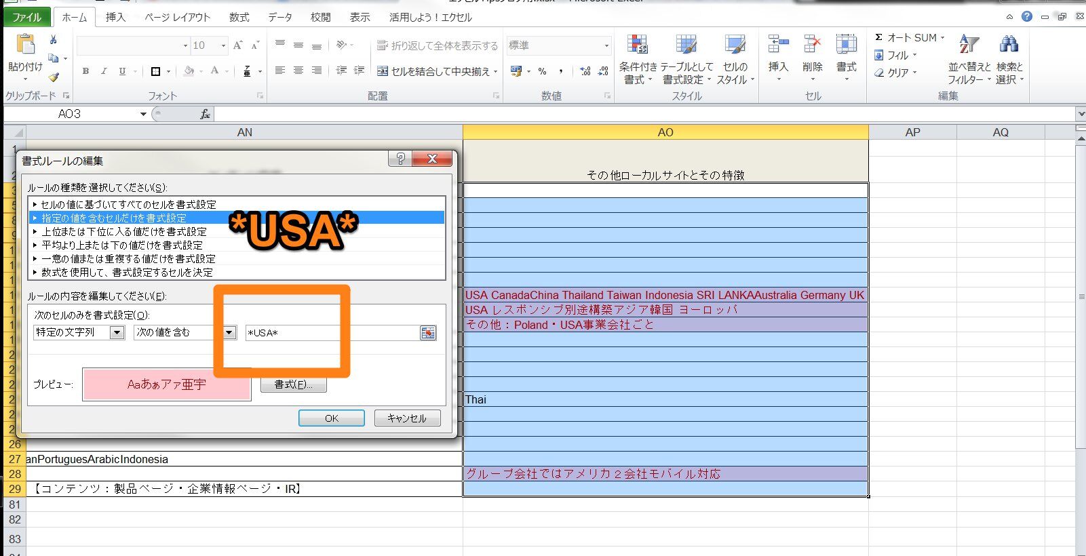The width and height of the screenshot is (1086, 556).
Task: Open Cell Styles (セルのスタイル)
Action: point(735,59)
